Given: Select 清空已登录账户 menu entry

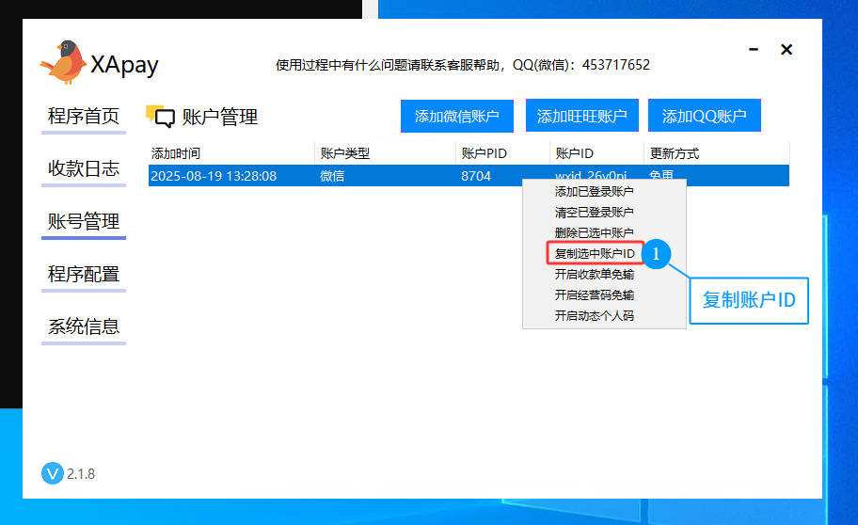Looking at the screenshot, I should point(594,213).
